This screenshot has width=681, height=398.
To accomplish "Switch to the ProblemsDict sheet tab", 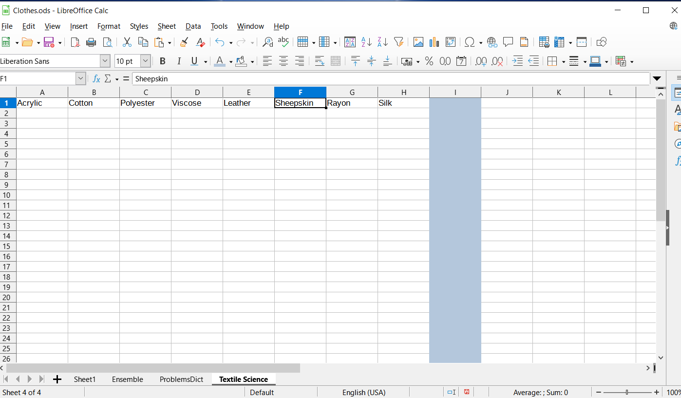I will tap(181, 379).
